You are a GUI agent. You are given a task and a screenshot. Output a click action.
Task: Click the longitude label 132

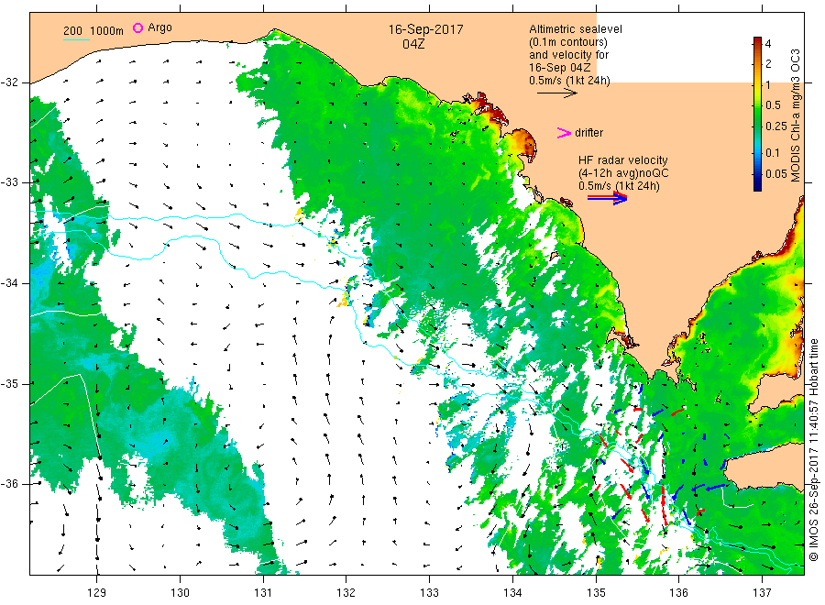(x=346, y=592)
